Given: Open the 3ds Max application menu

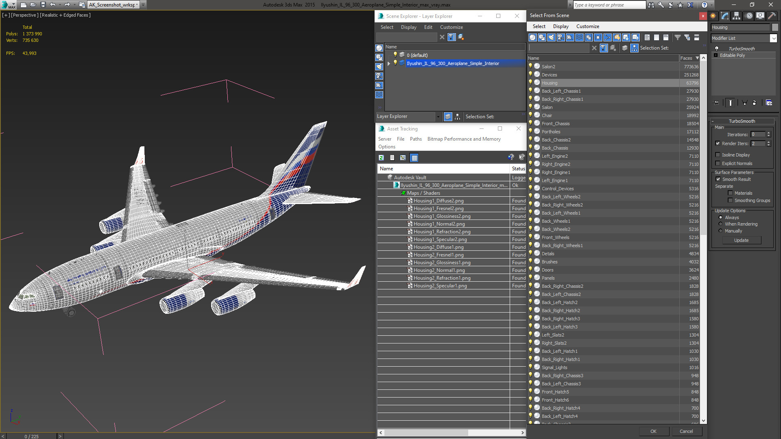Looking at the screenshot, I should click(x=8, y=5).
